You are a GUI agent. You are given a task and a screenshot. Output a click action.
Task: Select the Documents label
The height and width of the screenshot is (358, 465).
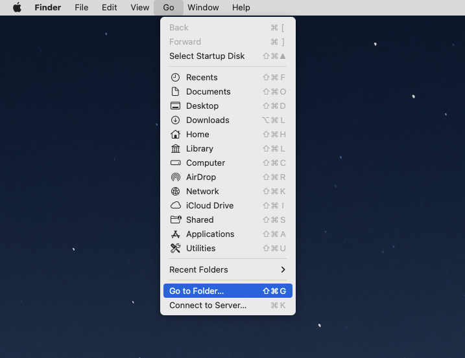[208, 91]
